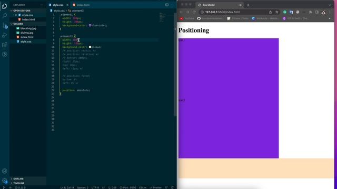Switch to the style.css tab
This screenshot has width=337, height=189.
(x=58, y=5)
